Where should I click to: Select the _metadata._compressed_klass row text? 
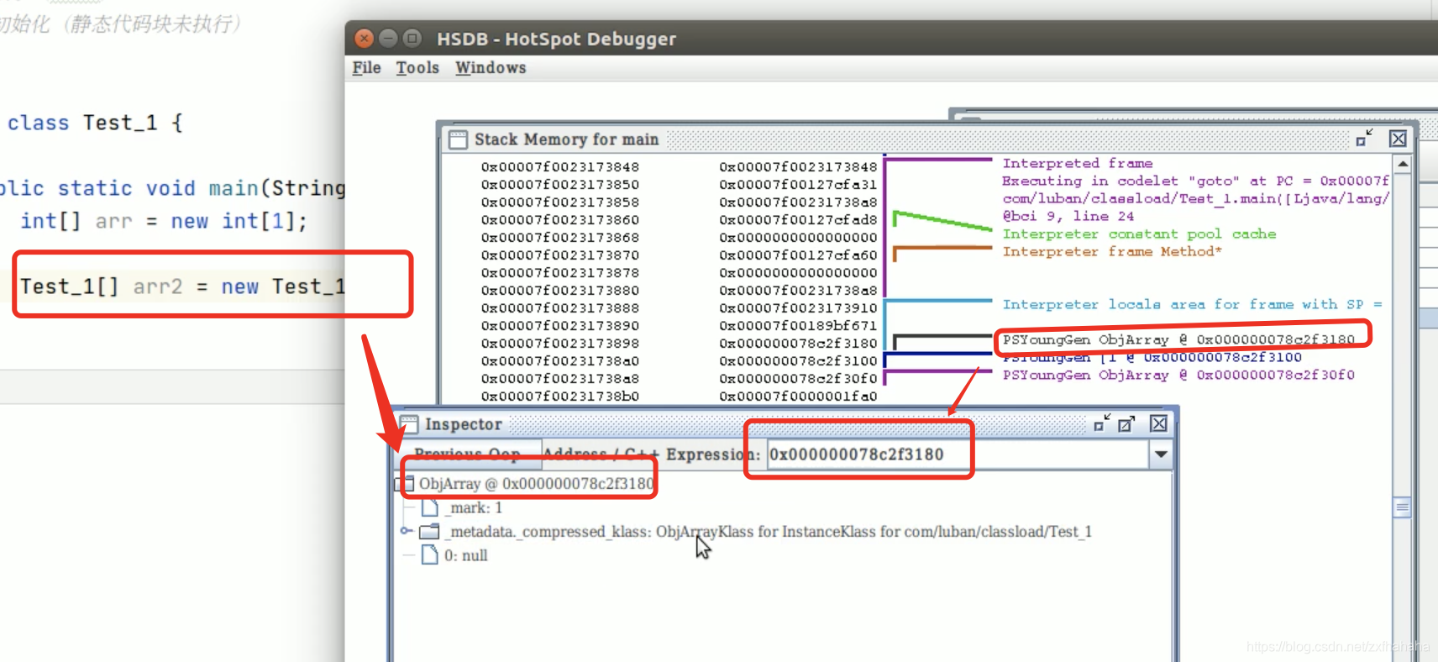(x=769, y=532)
